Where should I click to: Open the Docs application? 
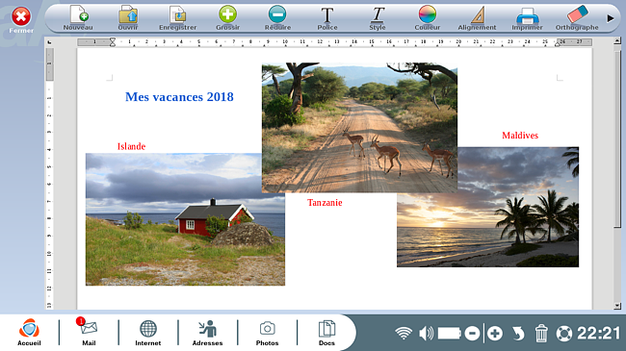click(326, 333)
